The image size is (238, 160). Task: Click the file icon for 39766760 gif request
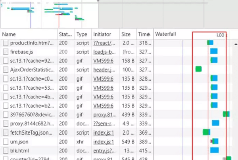coord(6,114)
